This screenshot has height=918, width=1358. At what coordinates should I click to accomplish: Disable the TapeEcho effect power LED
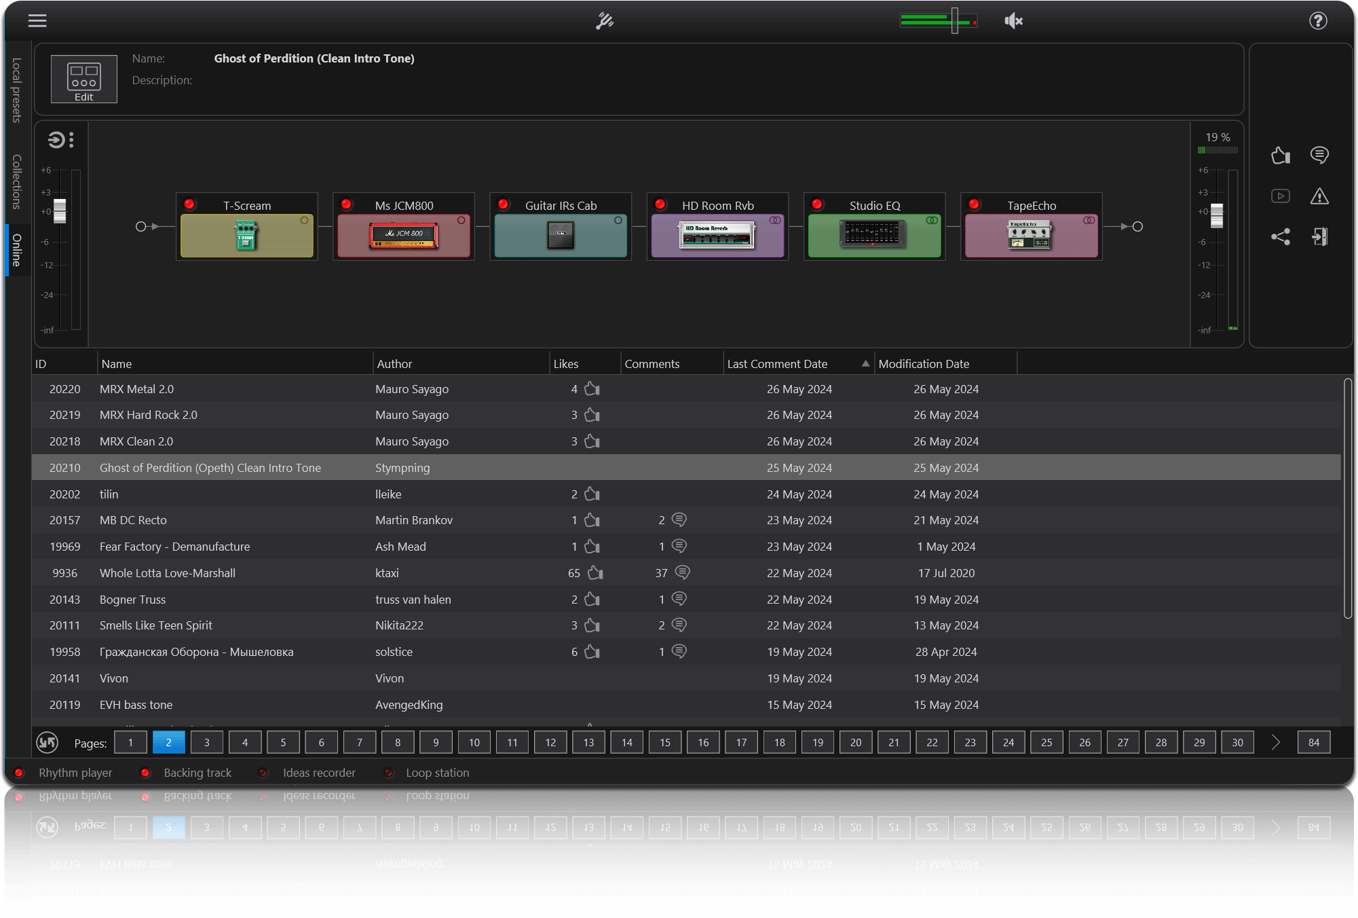click(974, 204)
